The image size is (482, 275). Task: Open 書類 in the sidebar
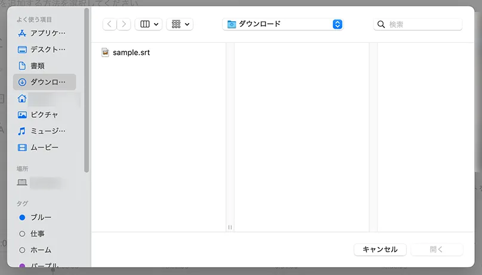tap(44, 65)
